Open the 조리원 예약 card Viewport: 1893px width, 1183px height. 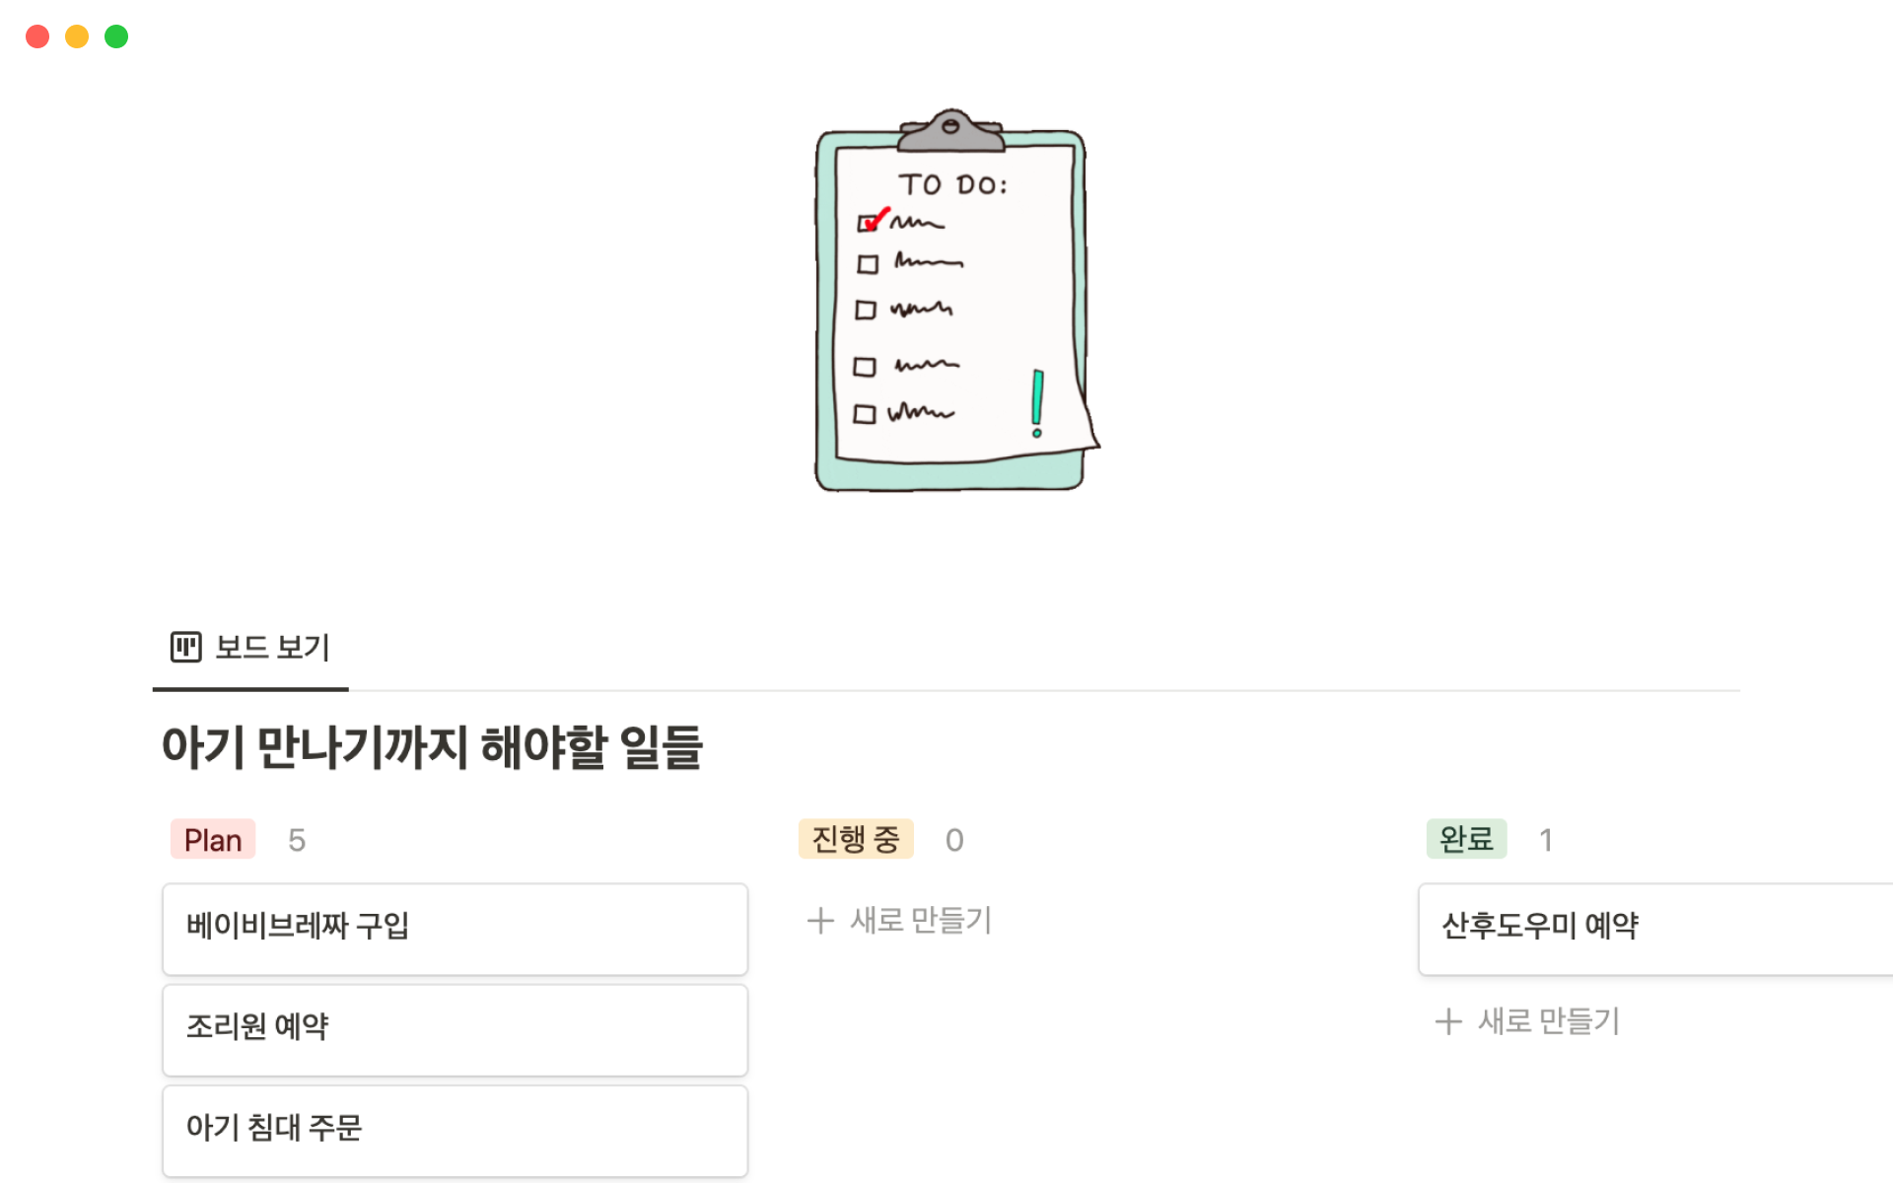click(455, 1028)
